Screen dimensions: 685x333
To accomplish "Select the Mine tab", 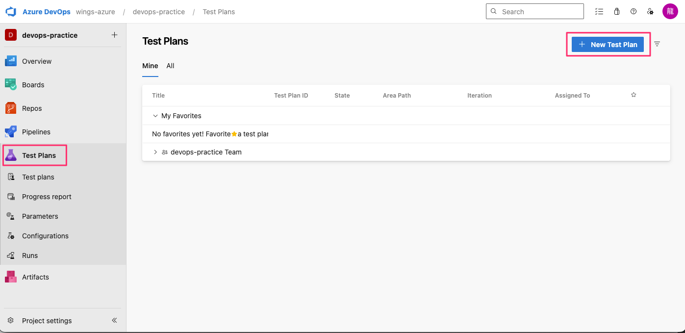I will [150, 66].
